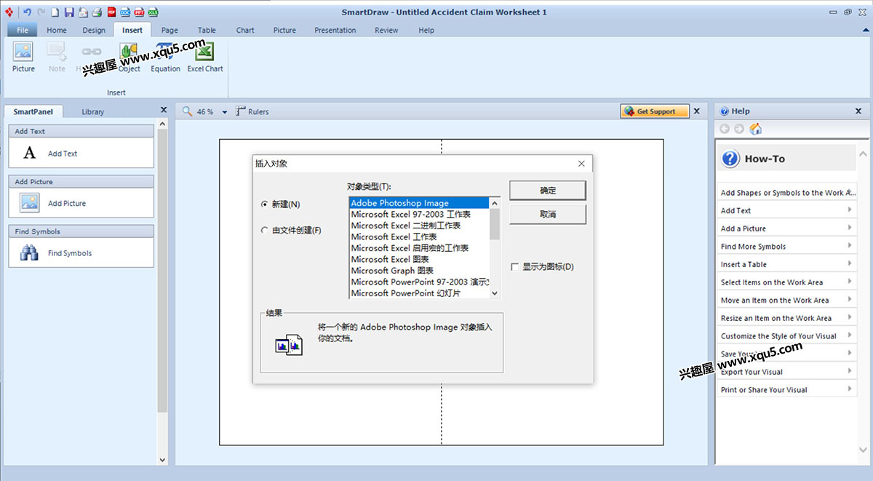Go to Help home with house icon
873x481 pixels.
[756, 129]
